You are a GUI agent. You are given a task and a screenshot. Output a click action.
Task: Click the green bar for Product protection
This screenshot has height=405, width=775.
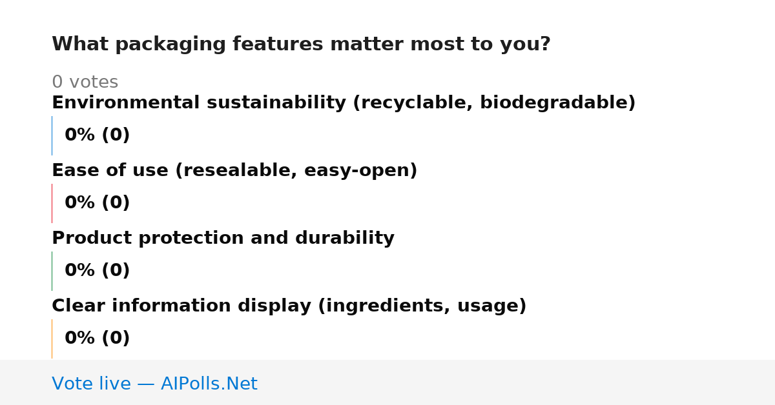click(52, 271)
